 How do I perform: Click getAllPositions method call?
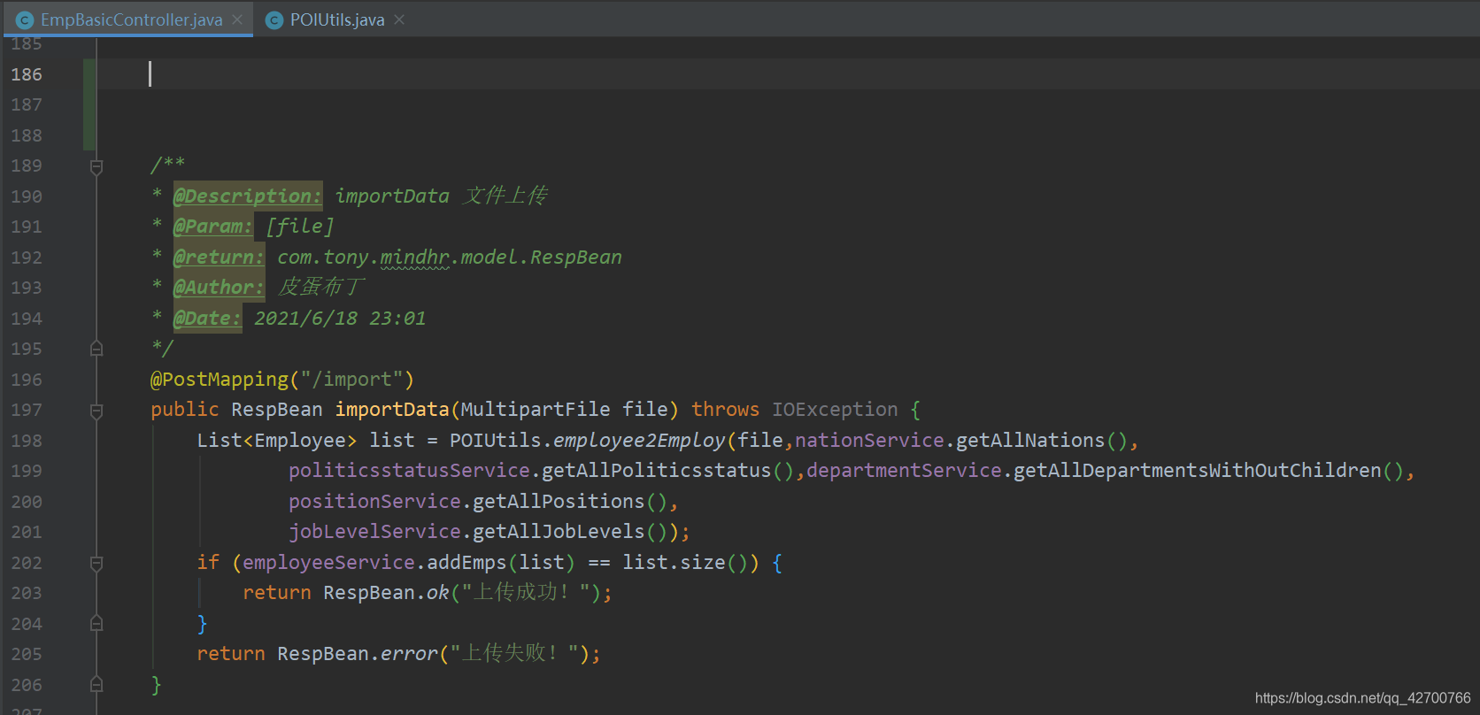coord(559,502)
